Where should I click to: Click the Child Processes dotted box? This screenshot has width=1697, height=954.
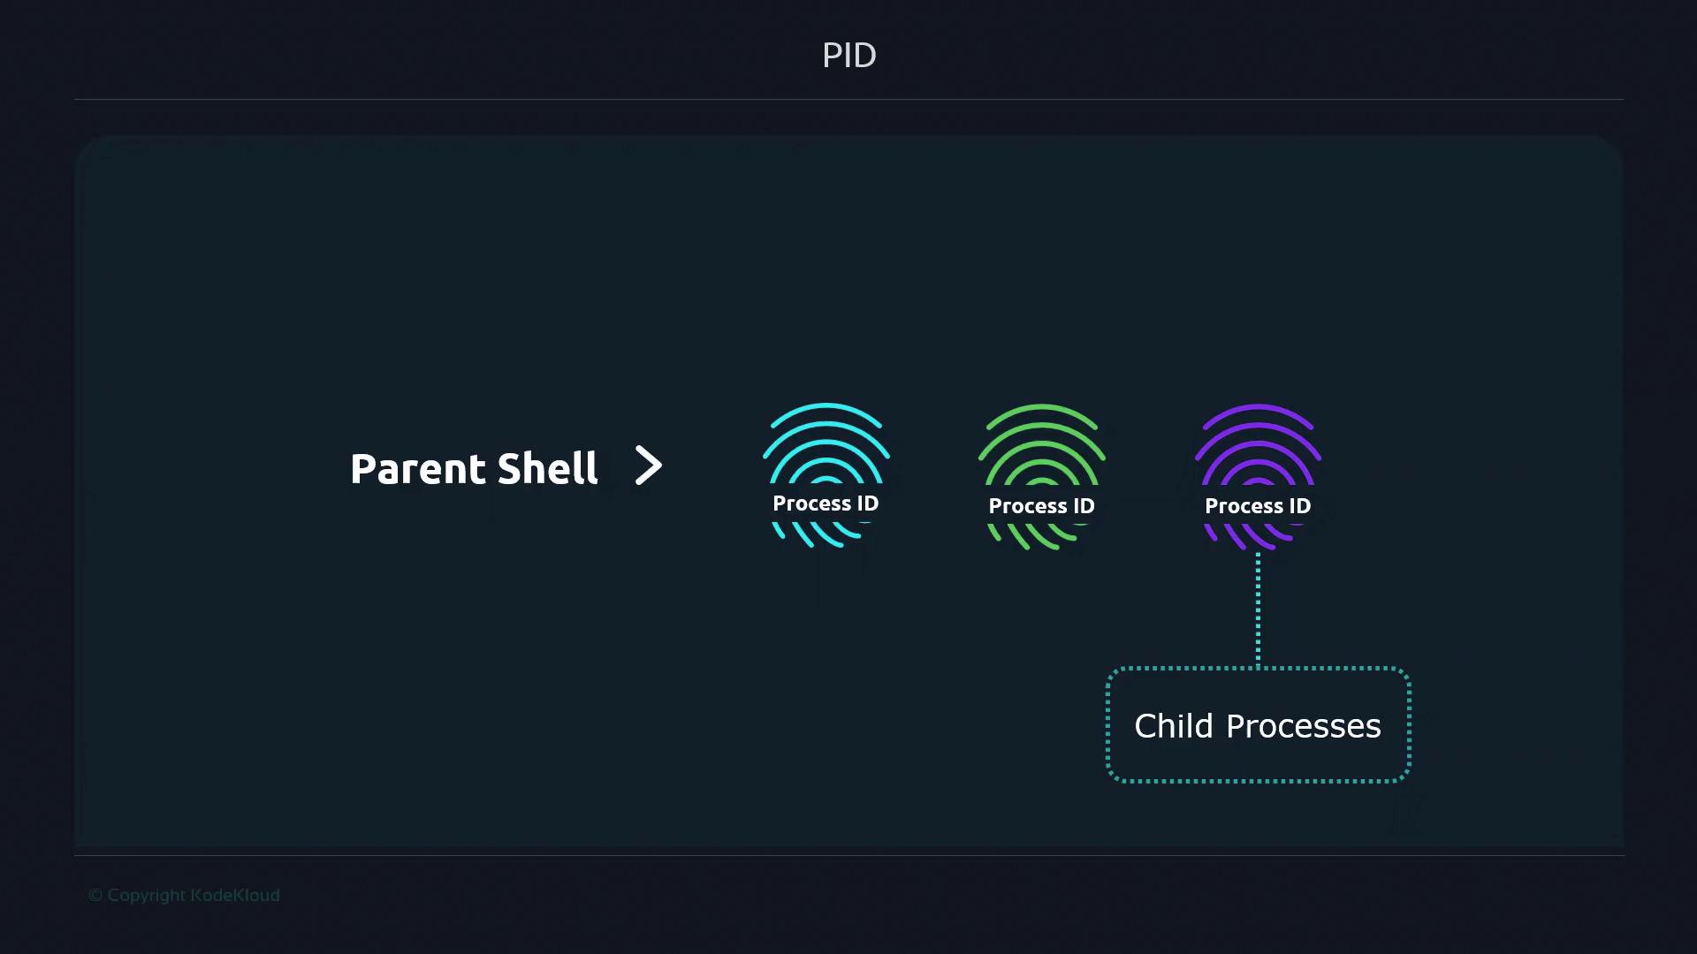[x=1258, y=768]
